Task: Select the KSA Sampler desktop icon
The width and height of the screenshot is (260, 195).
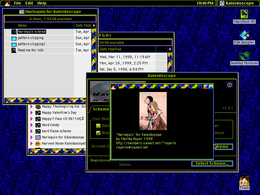Action: (244, 35)
